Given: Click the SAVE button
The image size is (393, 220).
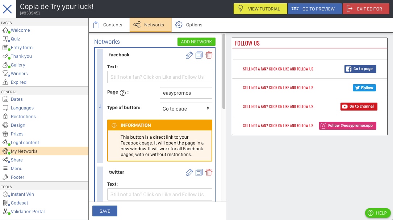Looking at the screenshot, I should coord(105,211).
